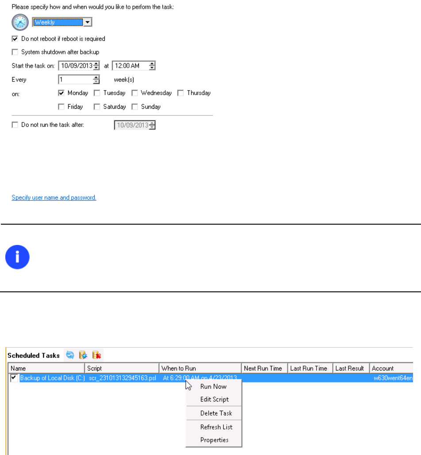Screen dimensions: 421x455
Task: Click the Last Result column header
Action: pos(351,368)
